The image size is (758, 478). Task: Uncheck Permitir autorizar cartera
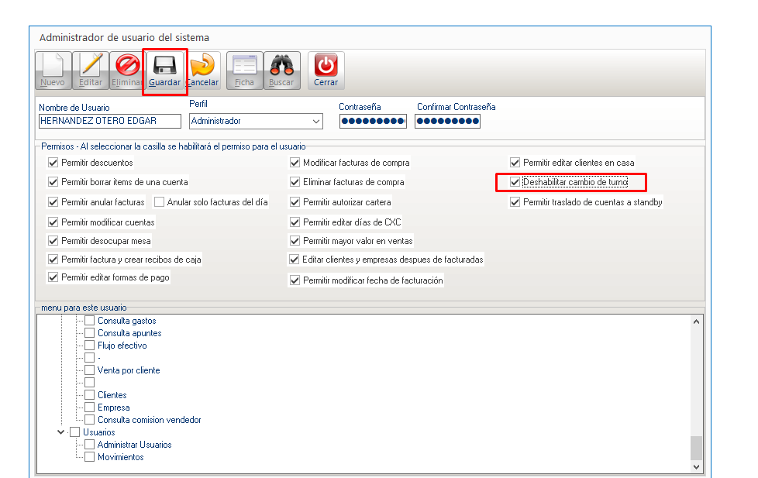295,202
